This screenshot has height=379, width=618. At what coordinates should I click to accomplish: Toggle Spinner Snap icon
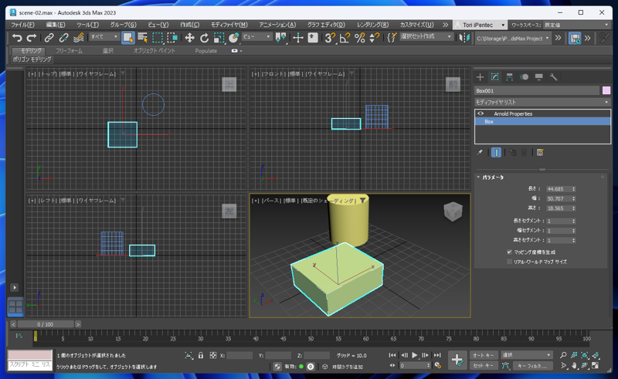tap(375, 38)
